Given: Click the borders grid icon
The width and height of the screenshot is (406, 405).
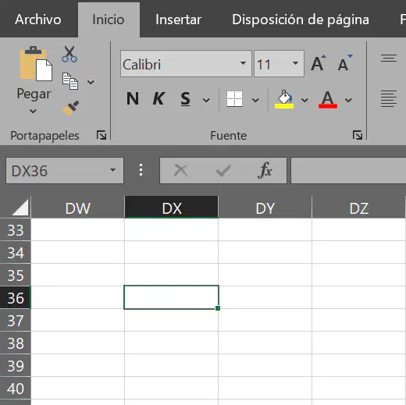Looking at the screenshot, I should pyautogui.click(x=234, y=99).
